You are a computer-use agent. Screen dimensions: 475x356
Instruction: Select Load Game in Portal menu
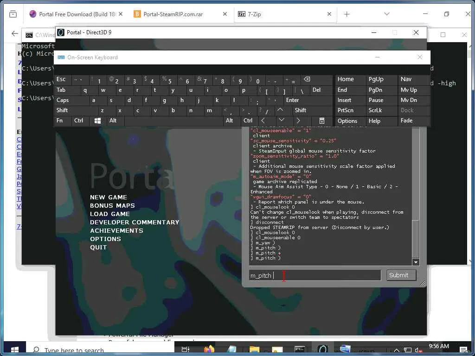pyautogui.click(x=109, y=214)
